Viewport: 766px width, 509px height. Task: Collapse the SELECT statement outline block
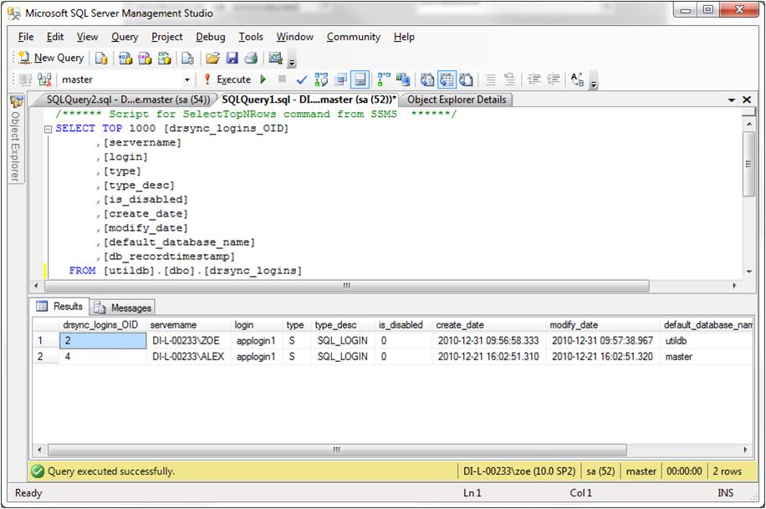(x=49, y=129)
